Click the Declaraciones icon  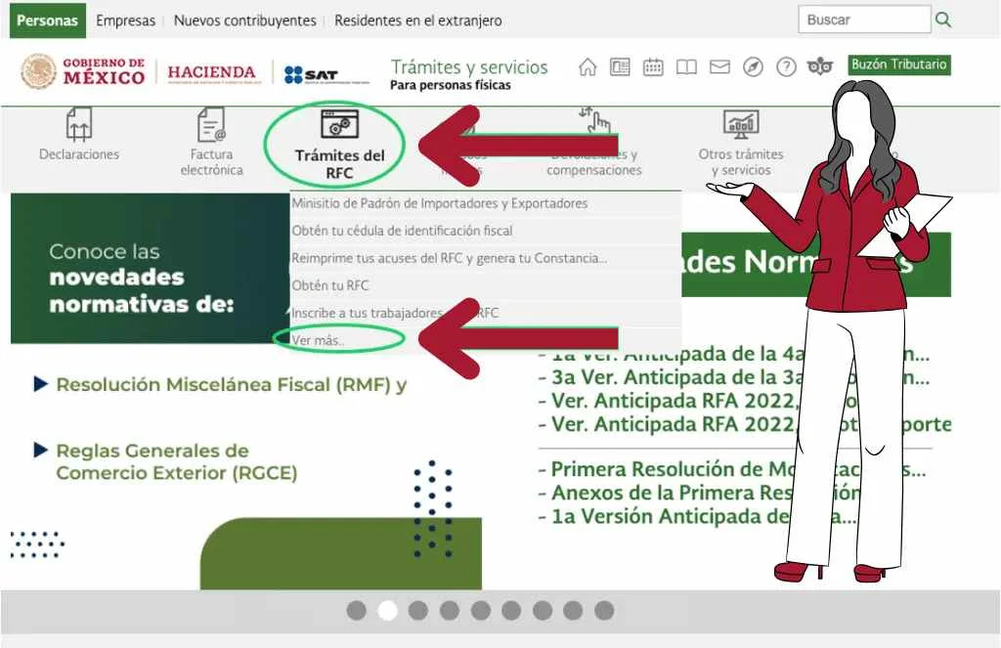coord(78,124)
